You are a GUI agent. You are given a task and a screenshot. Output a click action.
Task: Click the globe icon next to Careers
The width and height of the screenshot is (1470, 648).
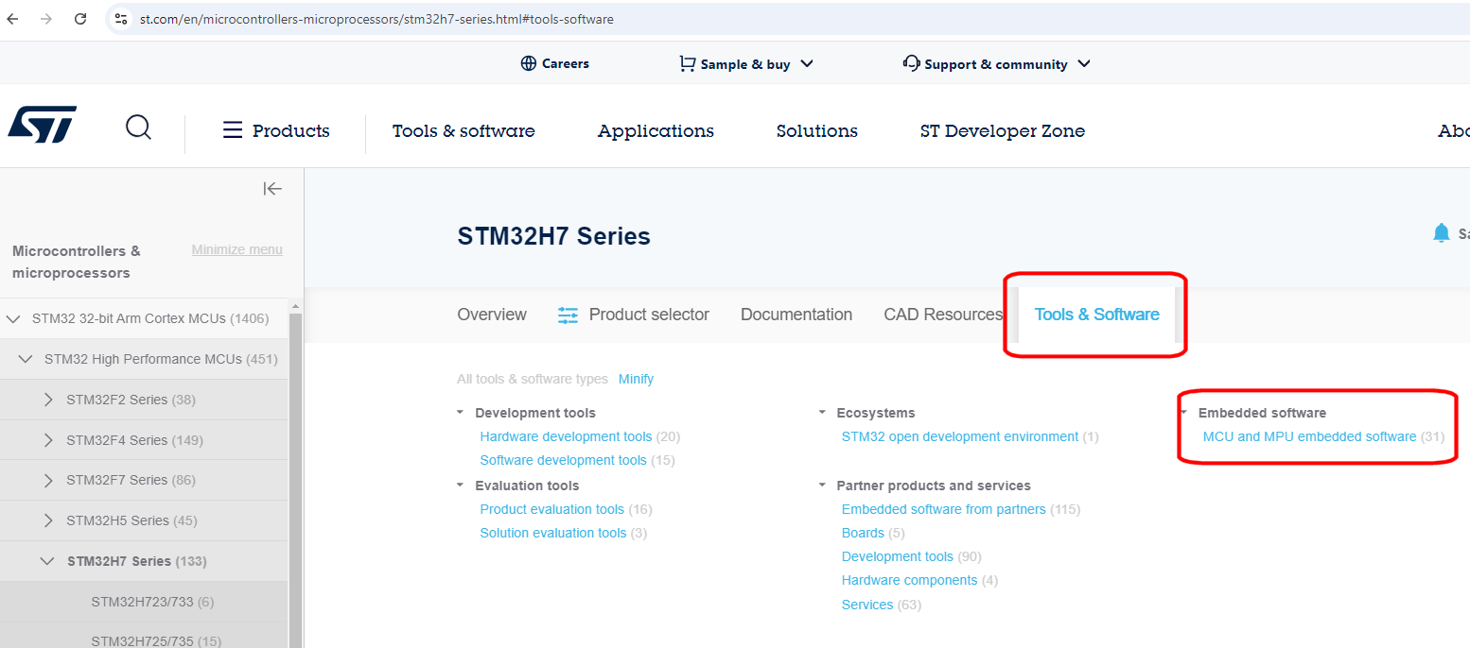[x=528, y=63]
